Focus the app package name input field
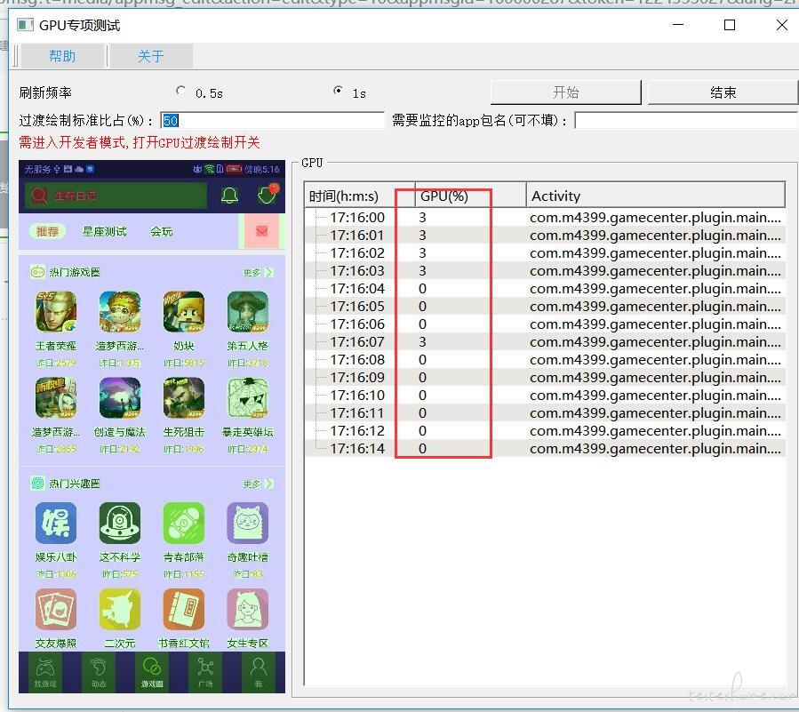The width and height of the screenshot is (799, 712). [685, 120]
